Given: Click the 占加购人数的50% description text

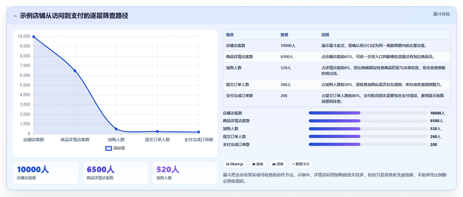Looking at the screenshot, I should 382,85.
